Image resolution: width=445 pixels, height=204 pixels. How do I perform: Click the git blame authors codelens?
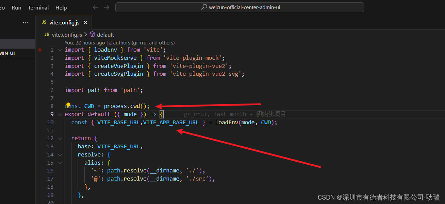pos(120,43)
